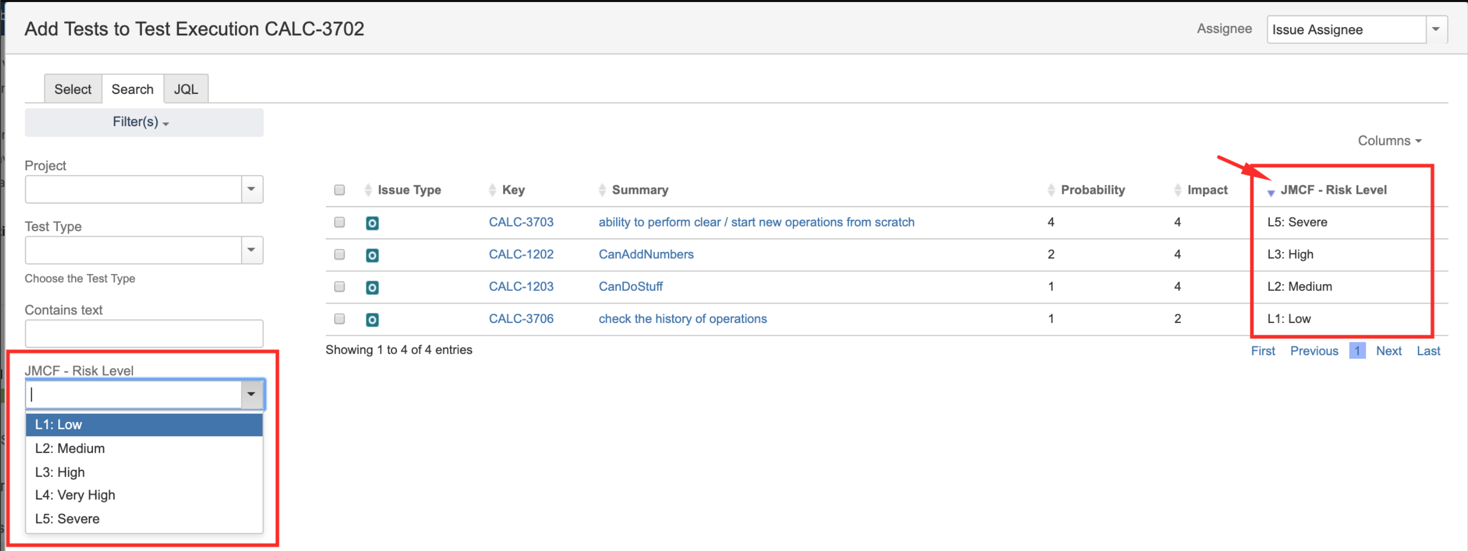Image resolution: width=1468 pixels, height=551 pixels.
Task: Open the CanAddNumbers summary link
Action: [x=646, y=255]
